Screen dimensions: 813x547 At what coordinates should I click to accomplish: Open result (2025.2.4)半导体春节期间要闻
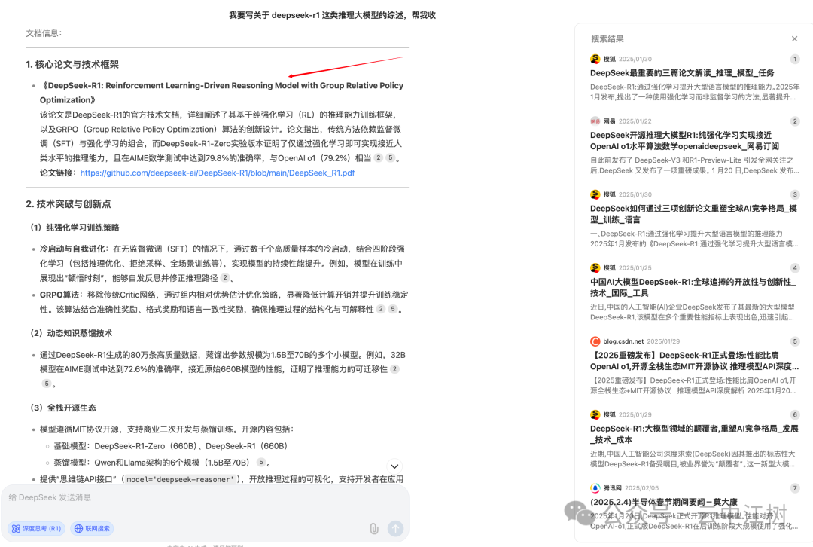coord(664,502)
